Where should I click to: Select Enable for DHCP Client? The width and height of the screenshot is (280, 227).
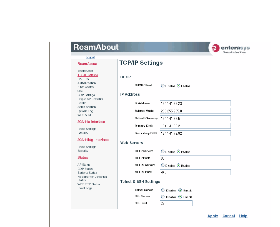pyautogui.click(x=178, y=86)
